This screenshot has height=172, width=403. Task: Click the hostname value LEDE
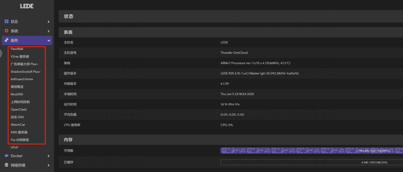224,43
